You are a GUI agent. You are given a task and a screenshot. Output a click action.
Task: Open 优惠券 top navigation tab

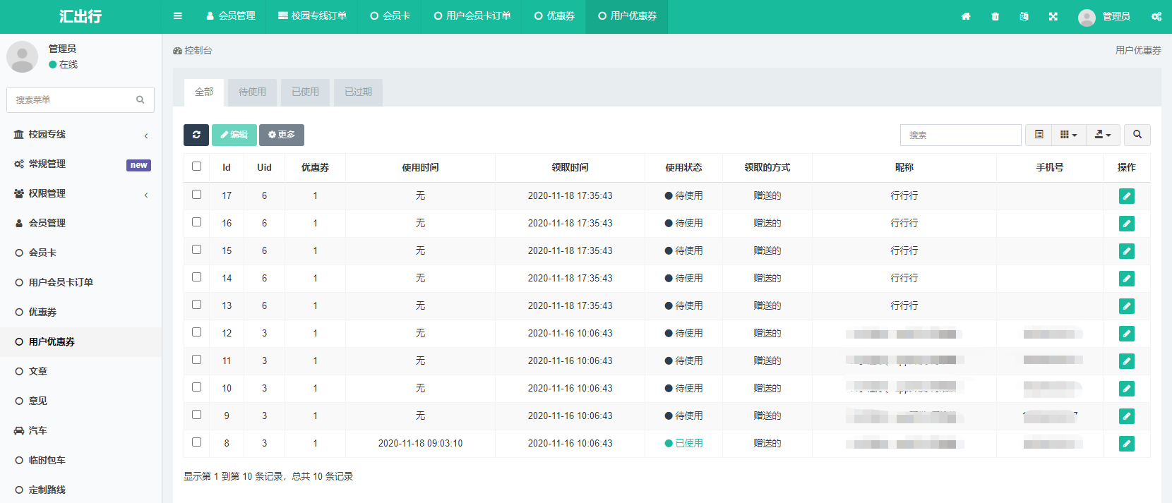point(554,16)
